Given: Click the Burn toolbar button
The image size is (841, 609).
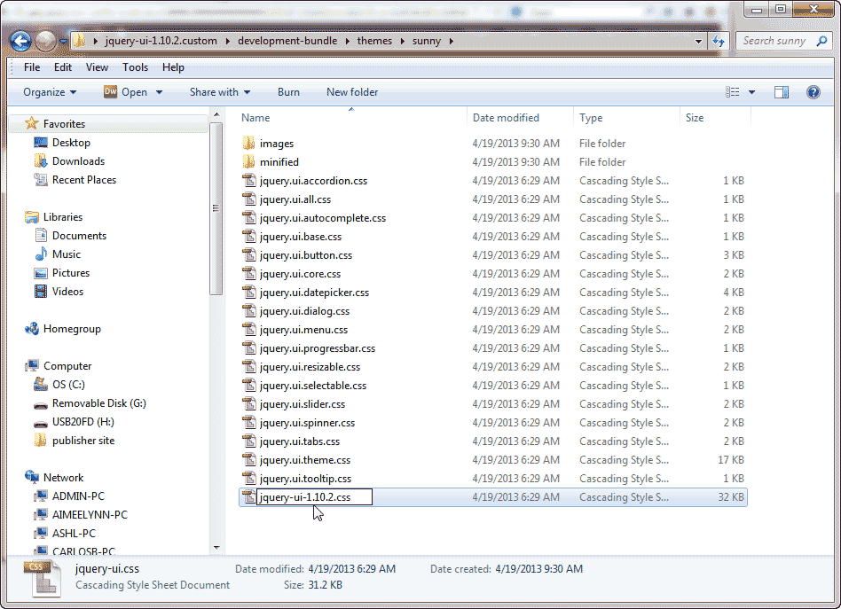Looking at the screenshot, I should click(x=288, y=92).
